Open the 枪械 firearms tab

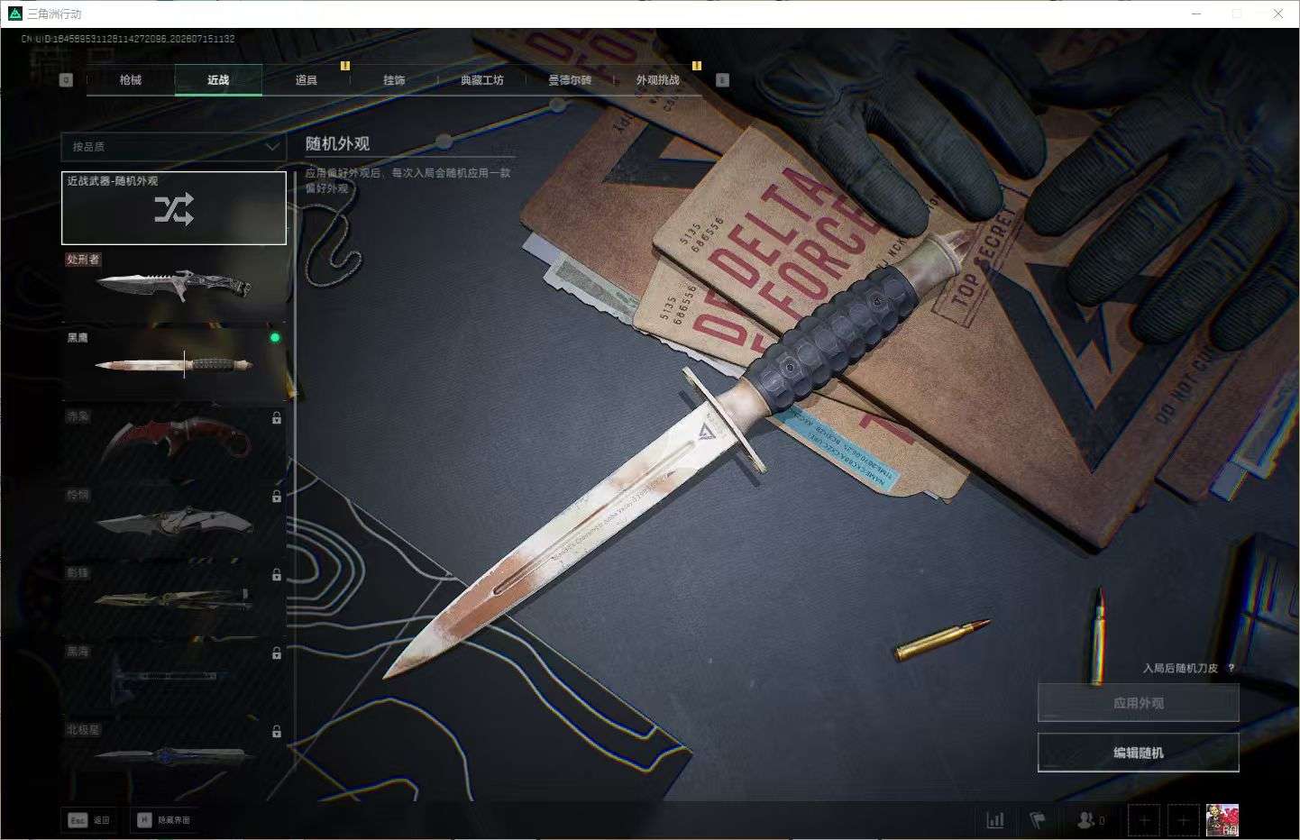(x=131, y=80)
